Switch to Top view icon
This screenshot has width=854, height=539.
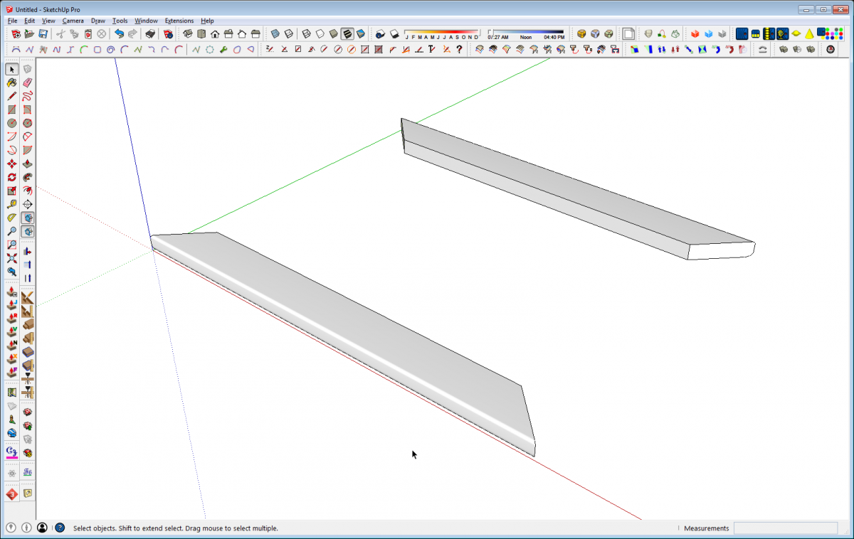click(201, 33)
